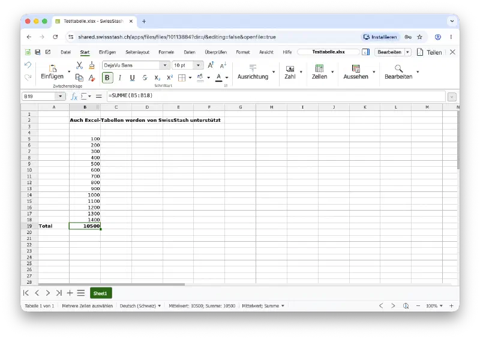Select the clone formatting paintbrush
This screenshot has width=480, height=339.
pyautogui.click(x=92, y=65)
